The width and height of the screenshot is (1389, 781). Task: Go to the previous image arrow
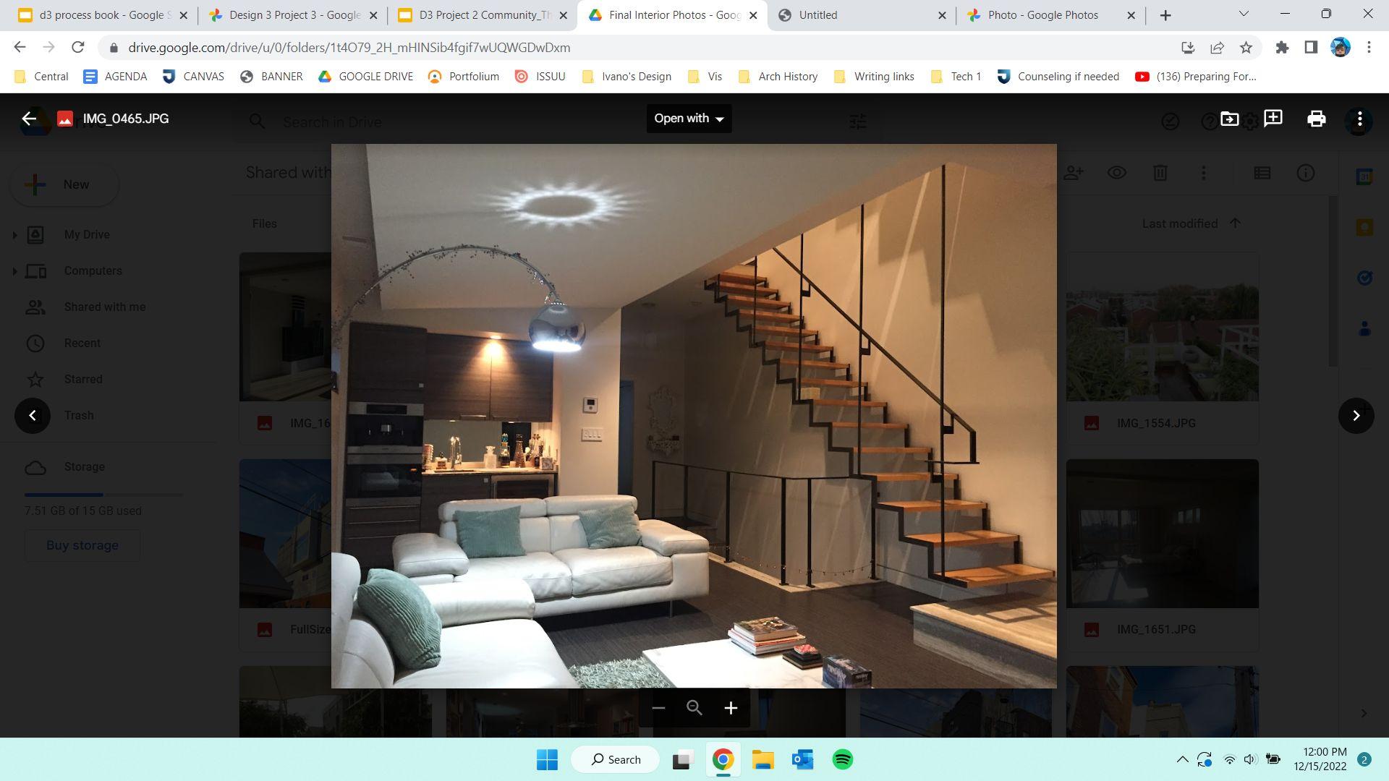33,415
